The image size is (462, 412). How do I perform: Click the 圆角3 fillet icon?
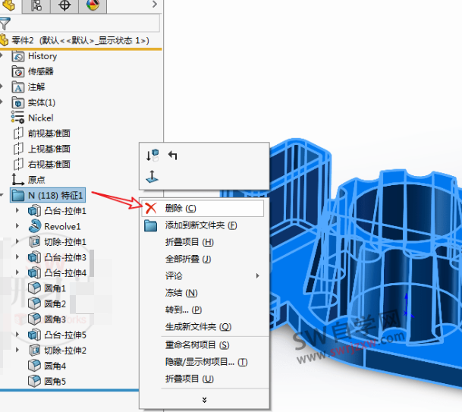click(34, 319)
